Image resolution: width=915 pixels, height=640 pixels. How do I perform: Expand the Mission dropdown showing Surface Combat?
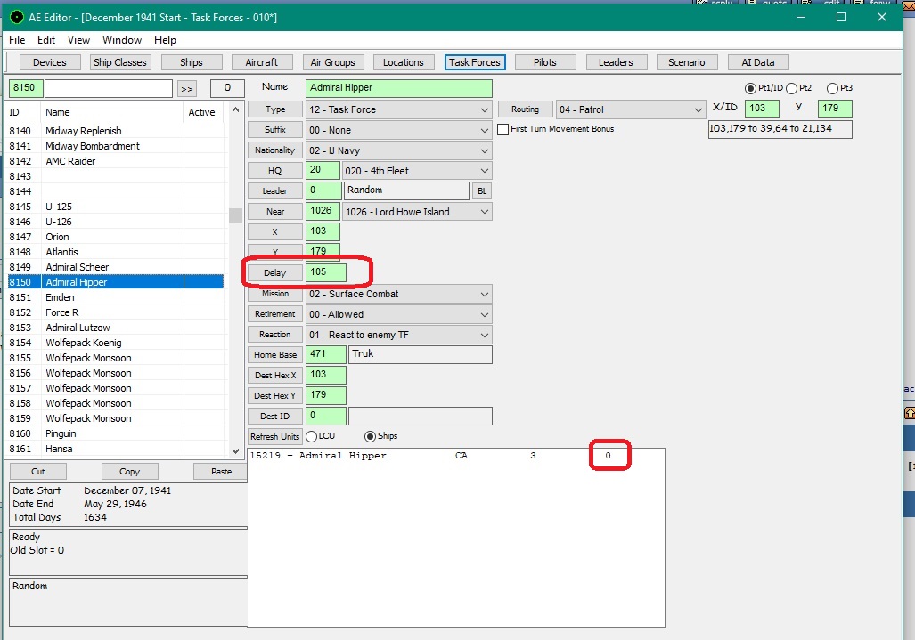485,294
